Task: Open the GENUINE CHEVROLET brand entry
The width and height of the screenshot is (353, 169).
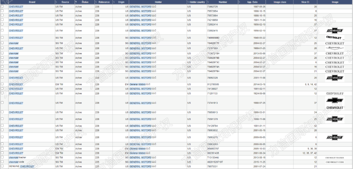Action: point(22,166)
